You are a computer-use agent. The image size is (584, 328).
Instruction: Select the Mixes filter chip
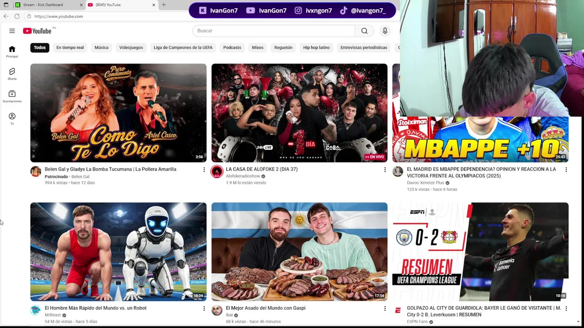(258, 47)
